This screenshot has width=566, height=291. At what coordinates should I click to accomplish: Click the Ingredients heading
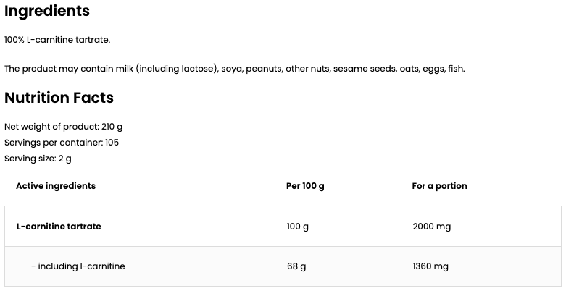click(47, 12)
